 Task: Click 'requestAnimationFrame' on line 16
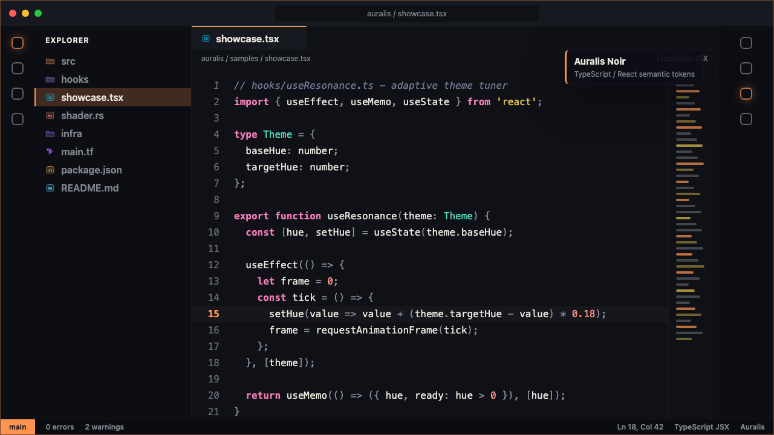(377, 330)
